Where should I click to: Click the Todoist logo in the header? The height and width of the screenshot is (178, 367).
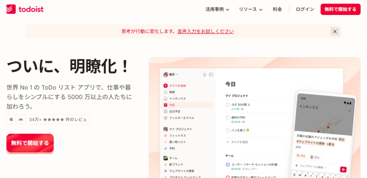pos(25,9)
